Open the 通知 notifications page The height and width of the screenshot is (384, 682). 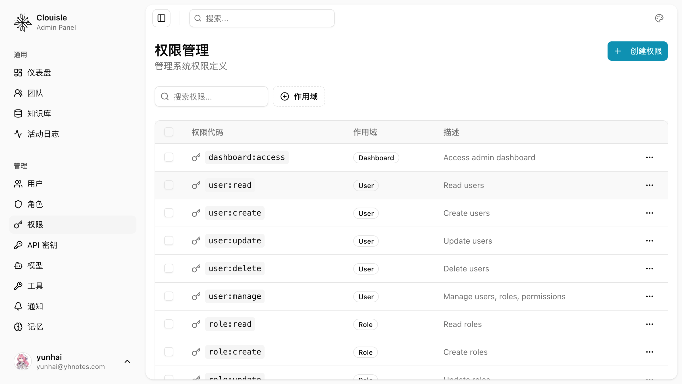point(35,306)
